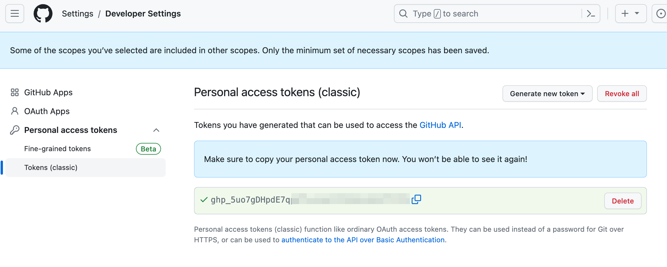Screen dimensions: 667x267
Task: Click the GitHub Apps grid icon
Action: tap(14, 92)
